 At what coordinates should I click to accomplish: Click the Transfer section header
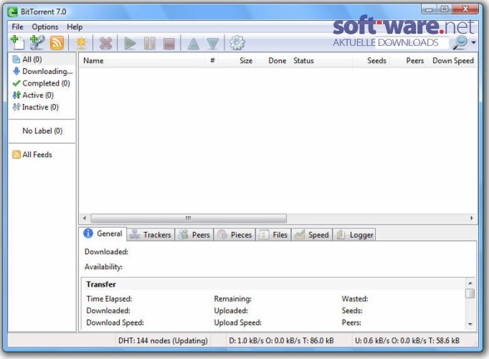[101, 284]
